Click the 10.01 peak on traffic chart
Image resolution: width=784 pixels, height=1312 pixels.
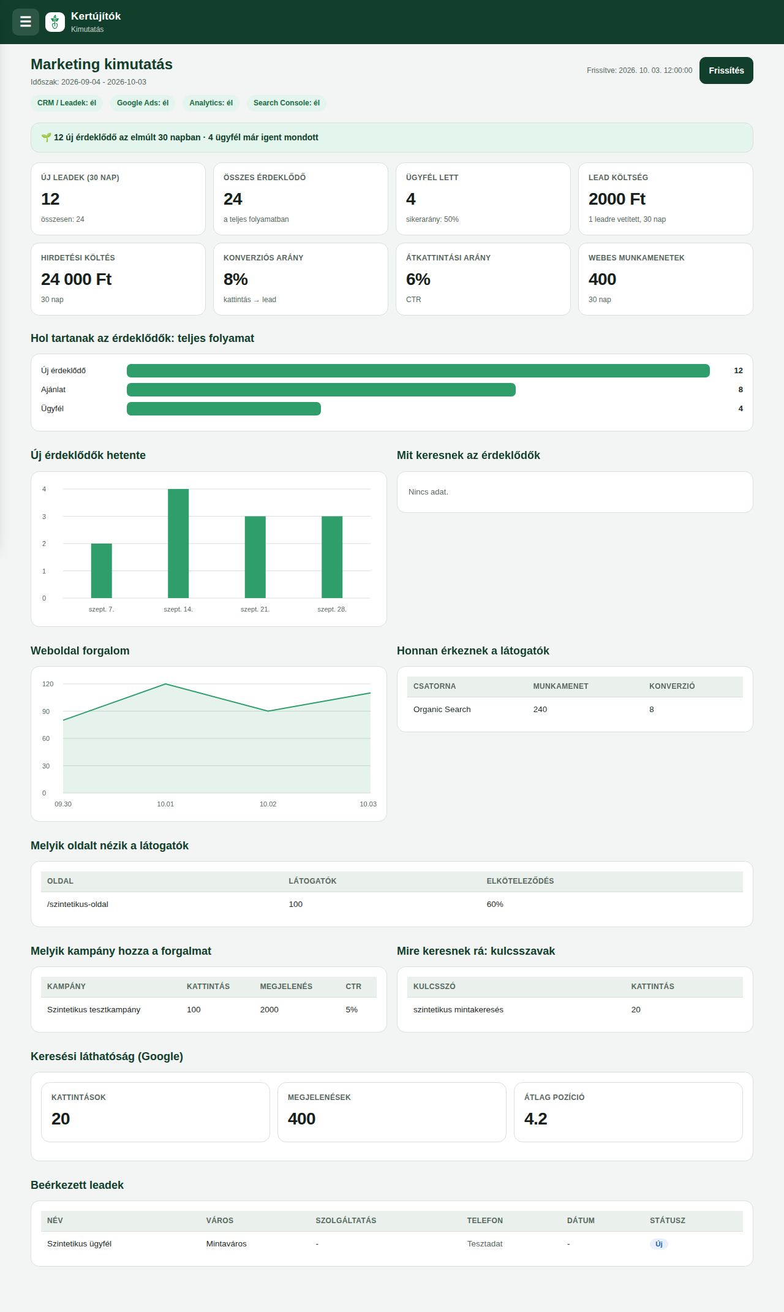click(x=165, y=684)
